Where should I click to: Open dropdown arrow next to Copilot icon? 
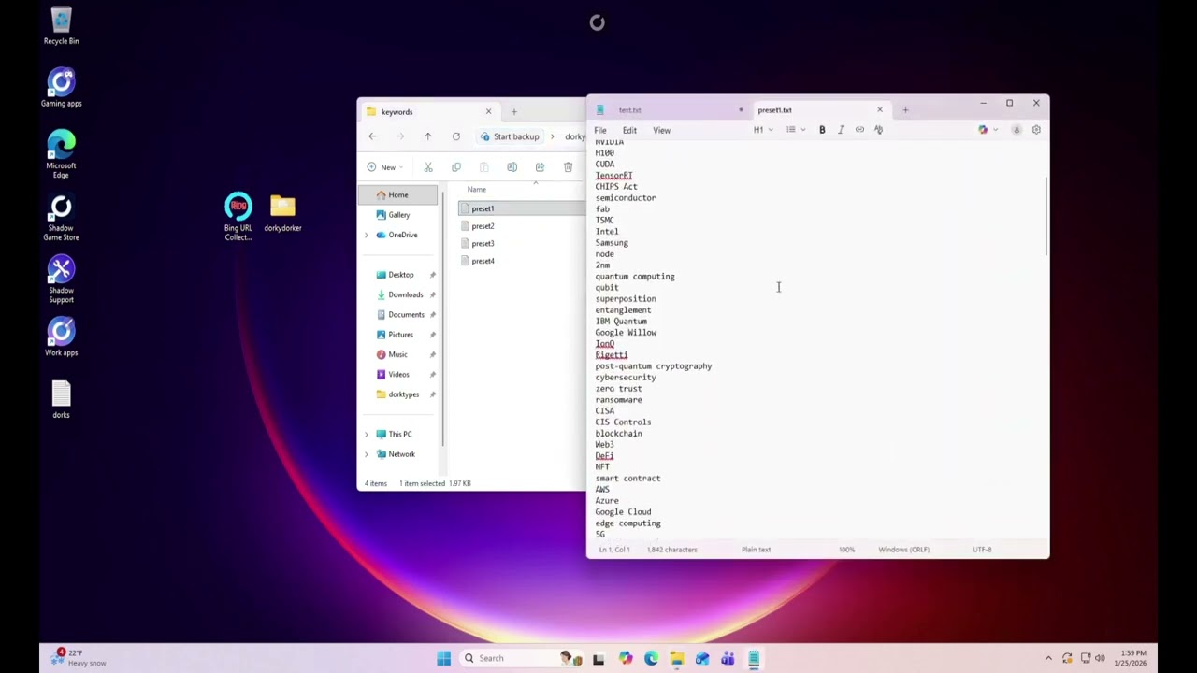[x=995, y=130]
